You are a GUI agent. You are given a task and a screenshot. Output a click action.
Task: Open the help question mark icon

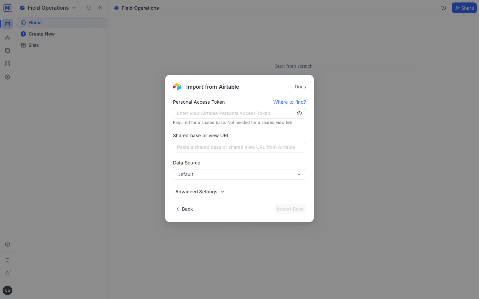(x=7, y=244)
